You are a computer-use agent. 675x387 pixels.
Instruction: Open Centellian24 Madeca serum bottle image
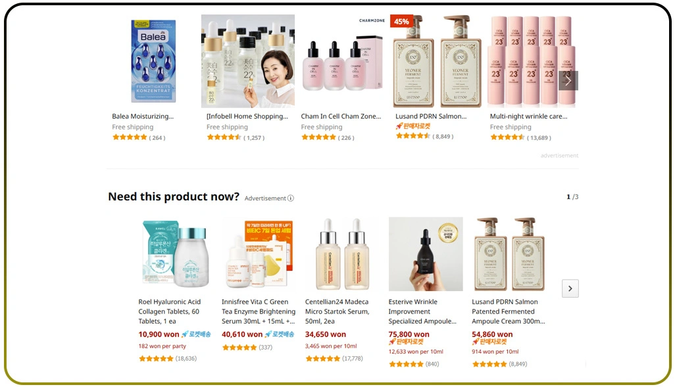pos(342,254)
